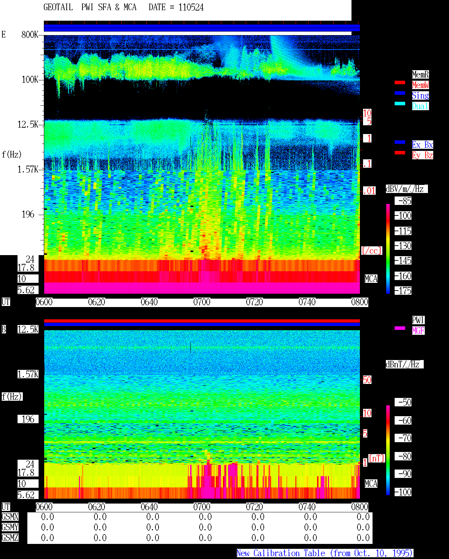This screenshot has height=559, width=449.
Task: Click the -70 value on the B color bar
Action: click(x=403, y=438)
